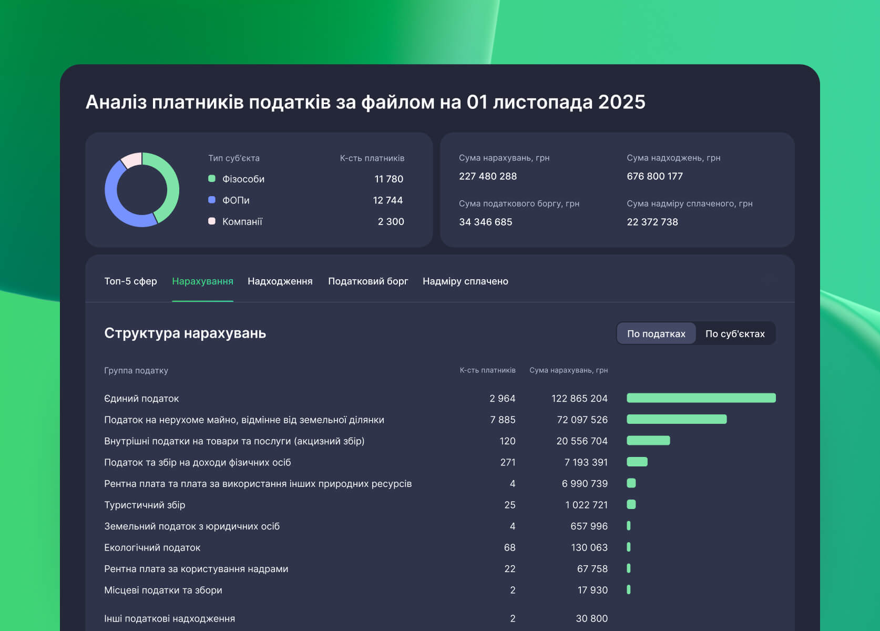Click the amount 122 865 204
880x631 pixels.
coord(579,399)
